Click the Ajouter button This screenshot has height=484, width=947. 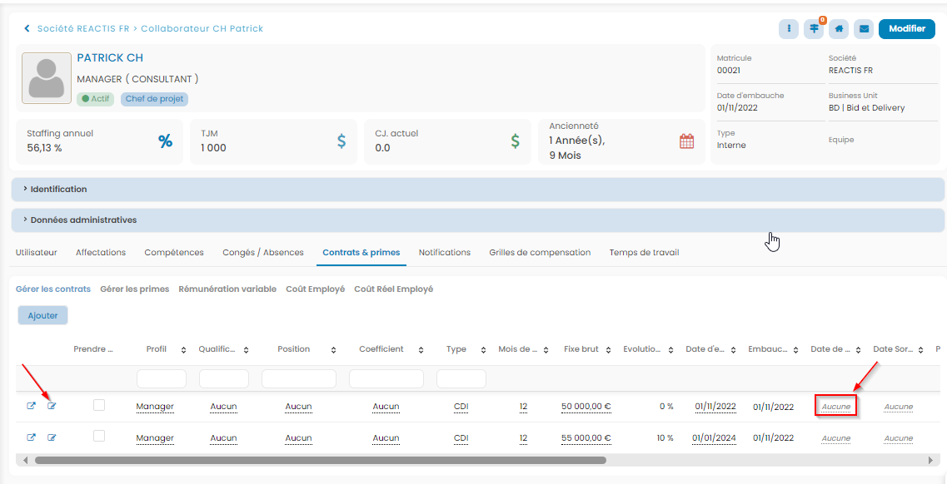click(x=42, y=315)
